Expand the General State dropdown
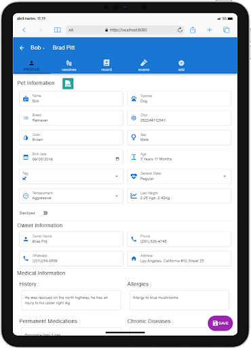This screenshot has width=251, height=348. [x=179, y=176]
